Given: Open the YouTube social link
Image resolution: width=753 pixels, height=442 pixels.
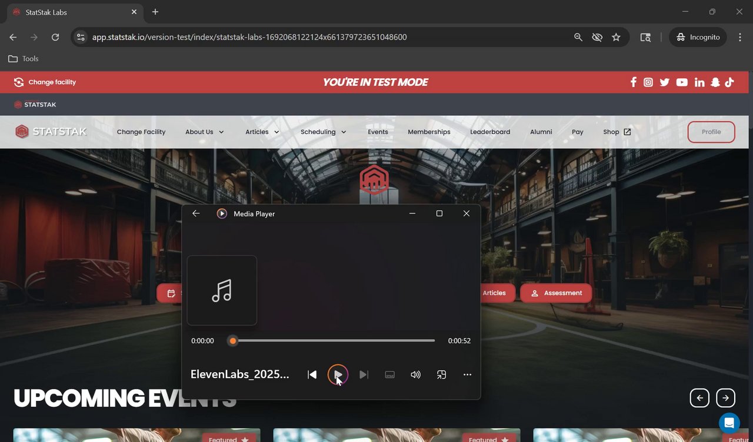Looking at the screenshot, I should [682, 82].
